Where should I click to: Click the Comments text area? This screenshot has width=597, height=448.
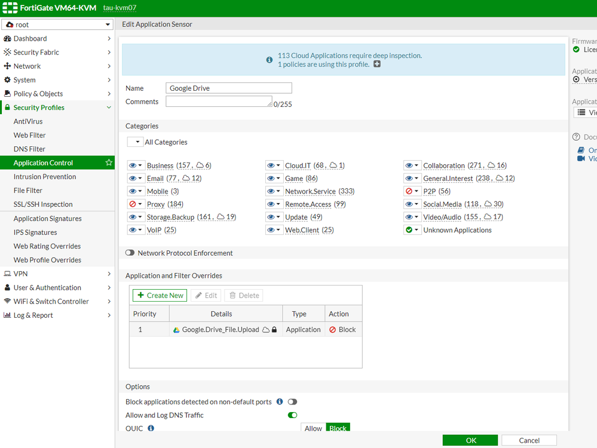[x=219, y=101]
